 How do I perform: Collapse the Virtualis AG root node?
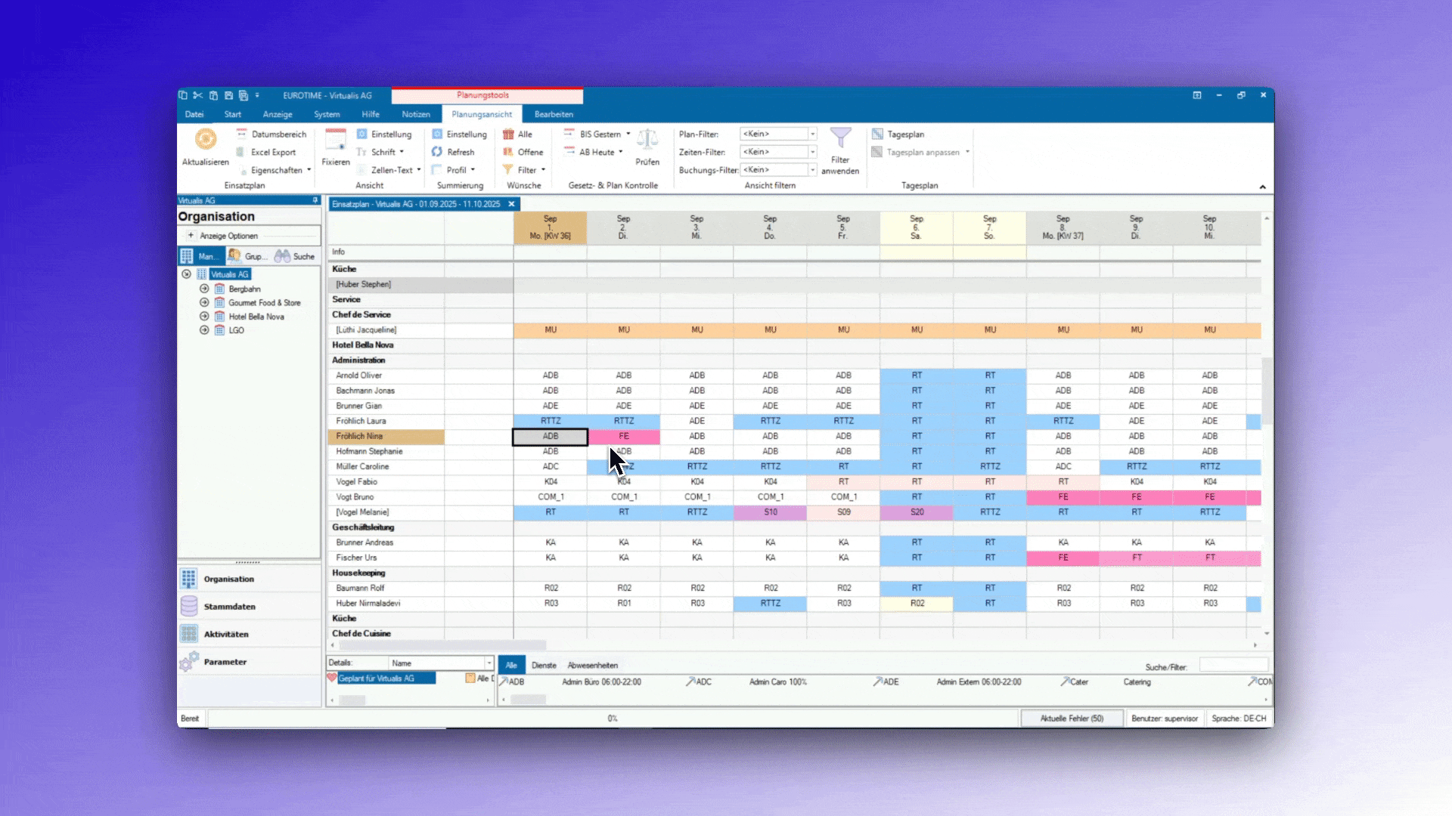[x=186, y=274]
